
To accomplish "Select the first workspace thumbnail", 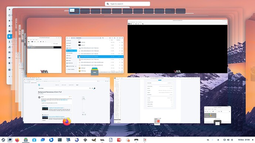I will click(x=74, y=11).
